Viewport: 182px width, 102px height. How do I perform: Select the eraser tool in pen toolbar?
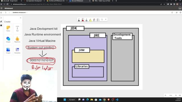(94, 20)
